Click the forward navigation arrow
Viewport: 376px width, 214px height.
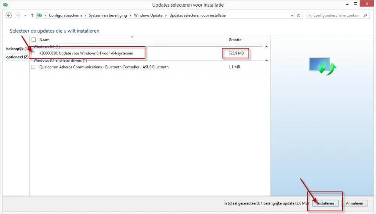click(x=17, y=15)
